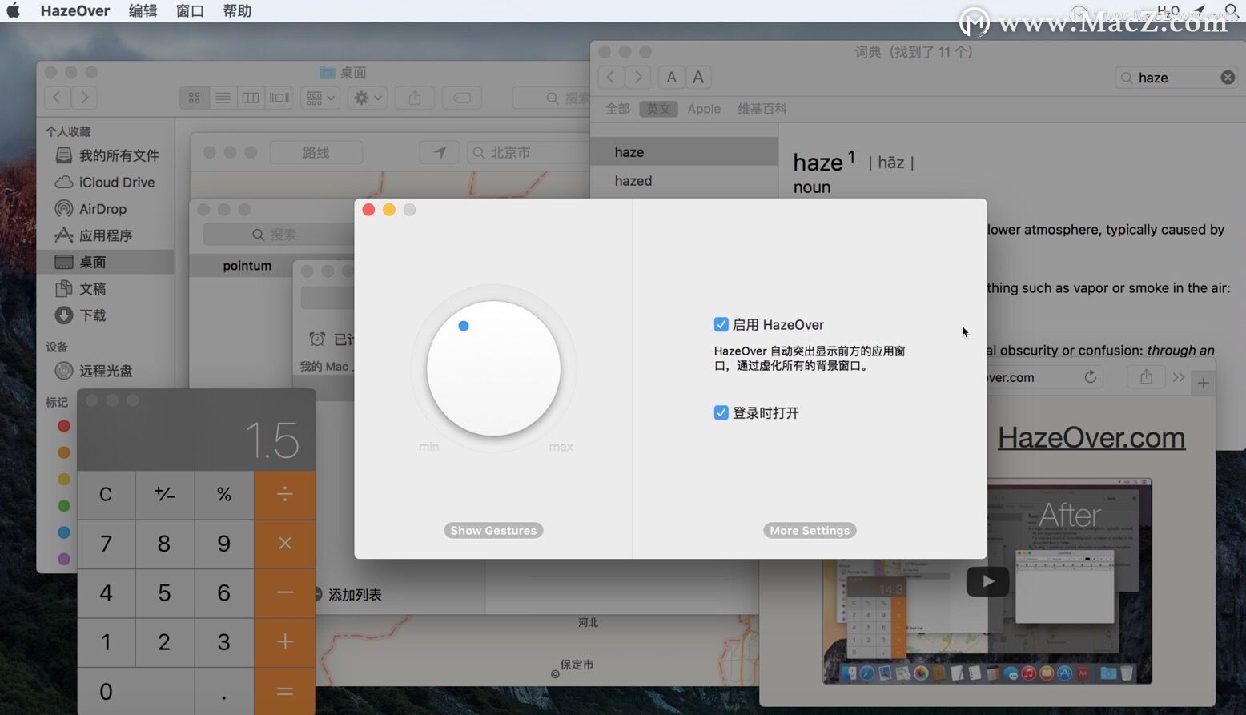Open the HazeOver.com link

(x=1091, y=437)
